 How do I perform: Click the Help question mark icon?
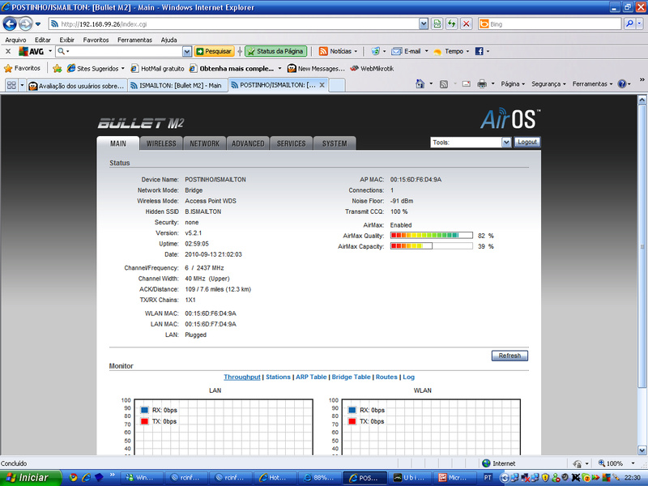coord(622,84)
